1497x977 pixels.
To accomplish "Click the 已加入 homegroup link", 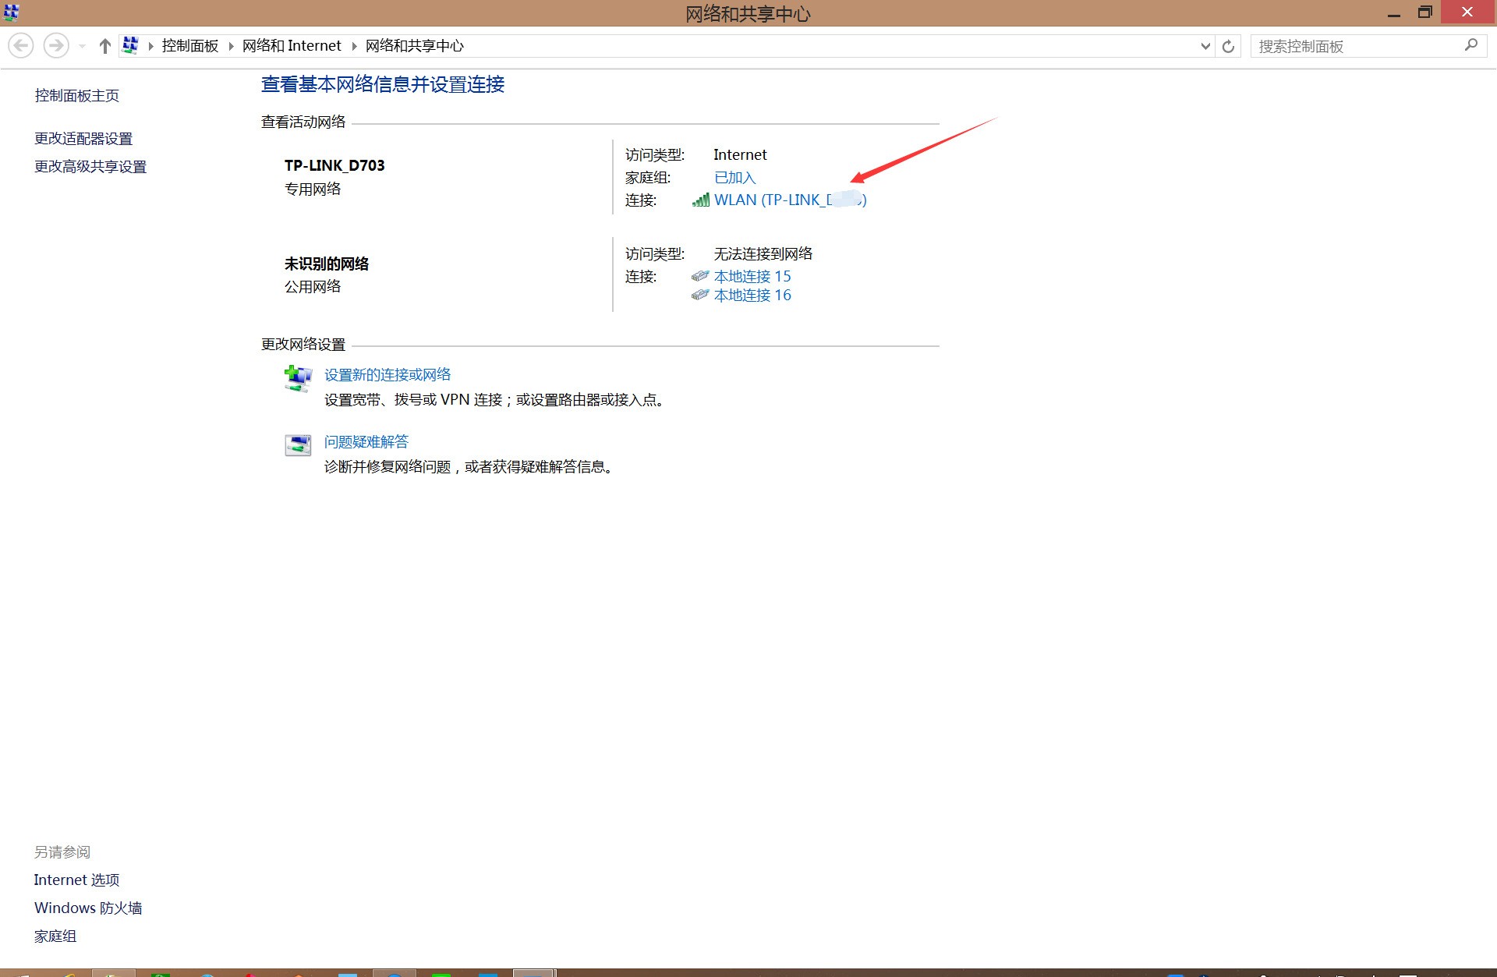I will (x=735, y=178).
